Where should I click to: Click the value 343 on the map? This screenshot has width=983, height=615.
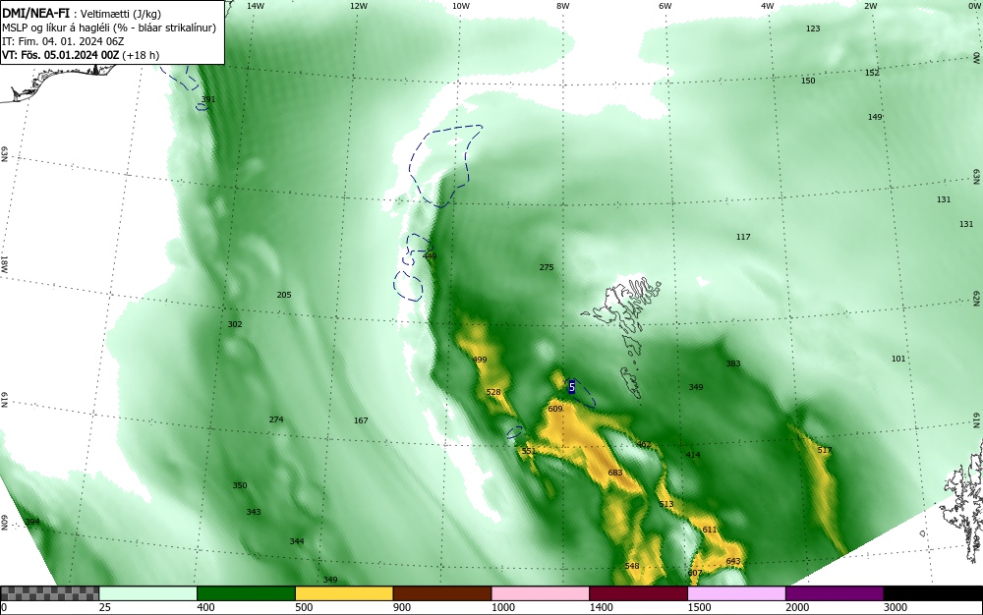[x=254, y=512]
